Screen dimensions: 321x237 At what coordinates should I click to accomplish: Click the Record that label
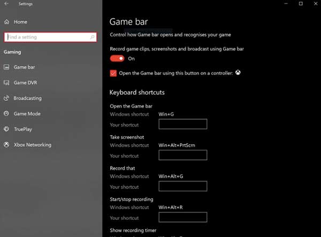(x=123, y=168)
